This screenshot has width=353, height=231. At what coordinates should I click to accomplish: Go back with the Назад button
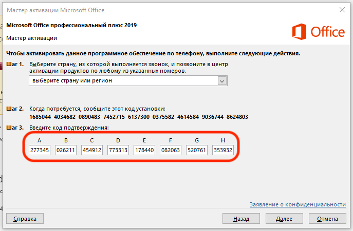[241, 219]
